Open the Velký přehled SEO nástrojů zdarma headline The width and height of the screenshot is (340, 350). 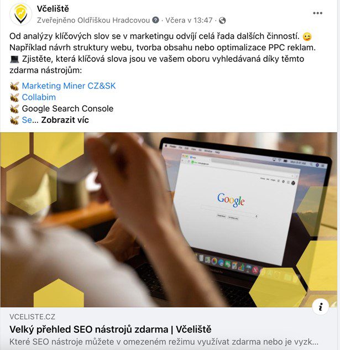[x=110, y=329]
